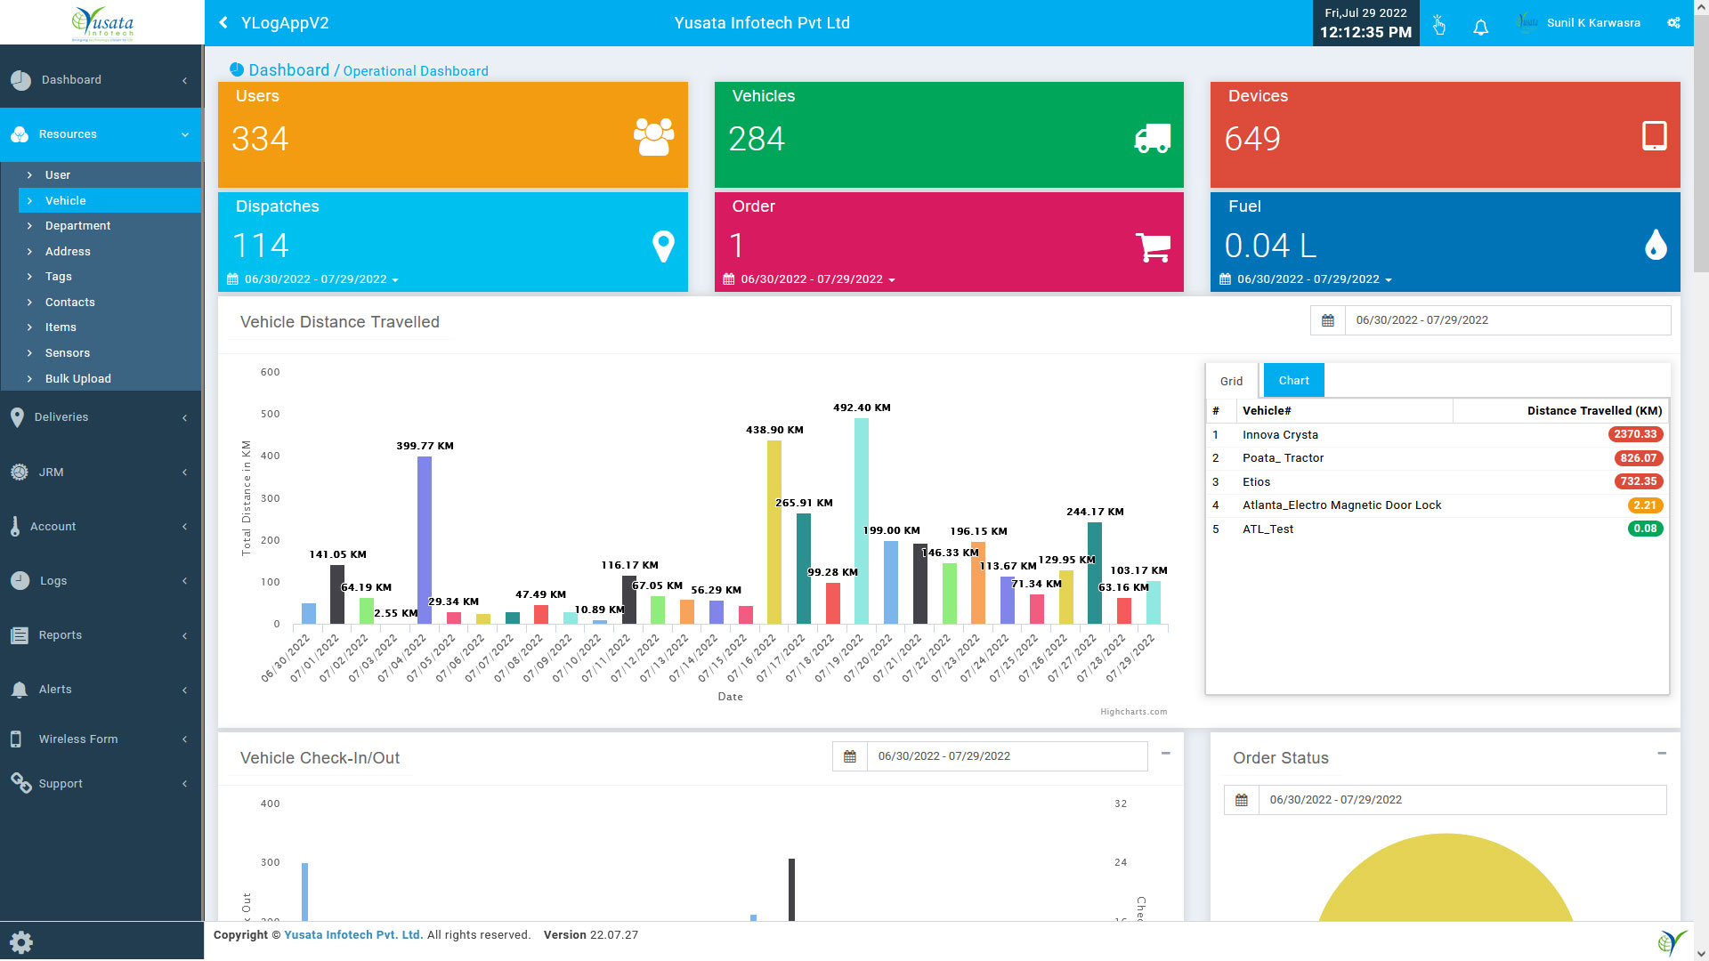Click Vehicle Distance Travelled date range field

coord(1508,320)
